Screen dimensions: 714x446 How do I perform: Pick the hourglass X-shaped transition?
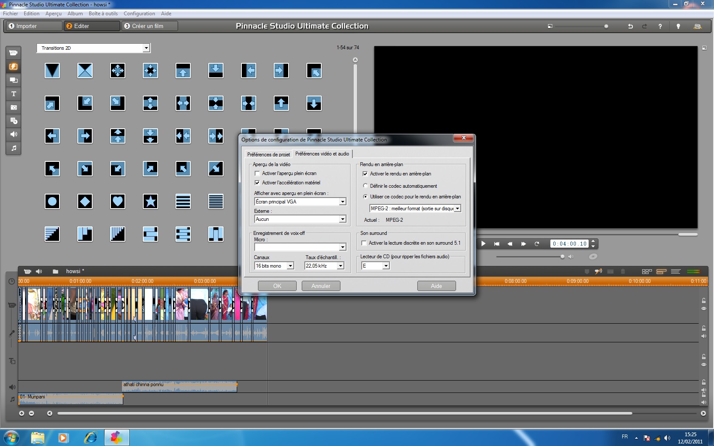[x=85, y=71]
